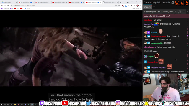Bookmark this page with the star icon
The width and height of the screenshot is (189, 106).
[119, 6]
